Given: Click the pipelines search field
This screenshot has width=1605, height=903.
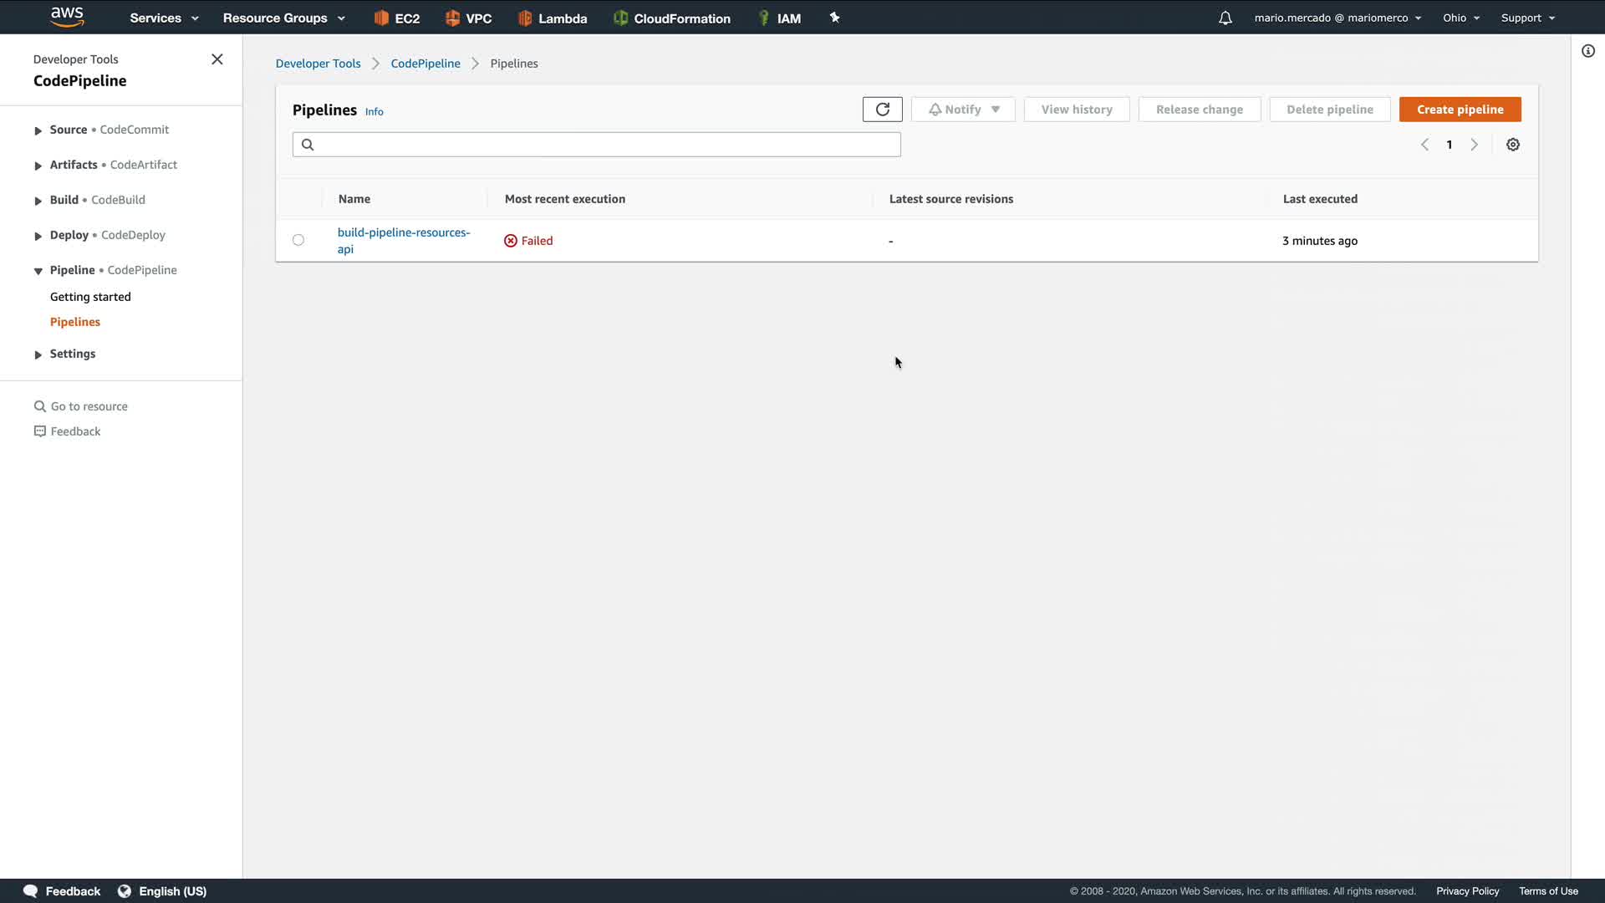Looking at the screenshot, I should (x=596, y=145).
